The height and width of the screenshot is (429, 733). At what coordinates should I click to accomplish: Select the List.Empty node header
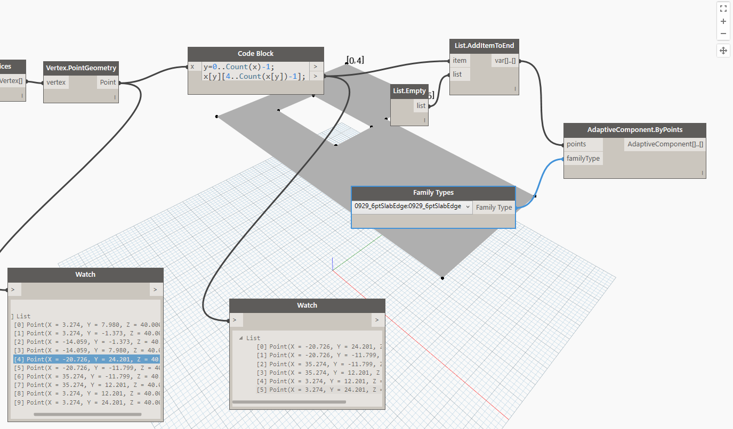tap(409, 90)
